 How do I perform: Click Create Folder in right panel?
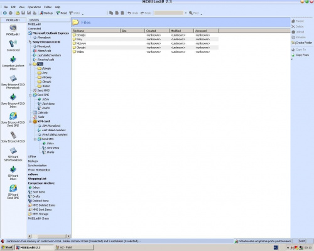[302, 43]
